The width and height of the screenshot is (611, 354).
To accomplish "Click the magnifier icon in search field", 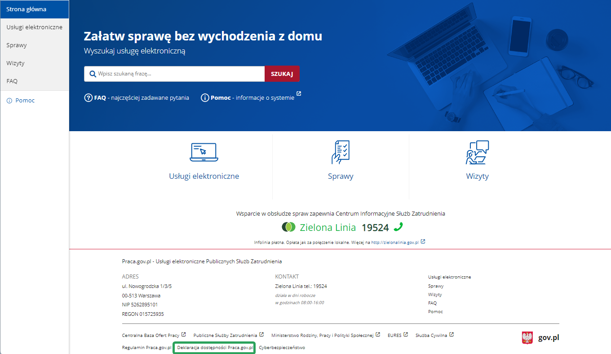I will 93,74.
